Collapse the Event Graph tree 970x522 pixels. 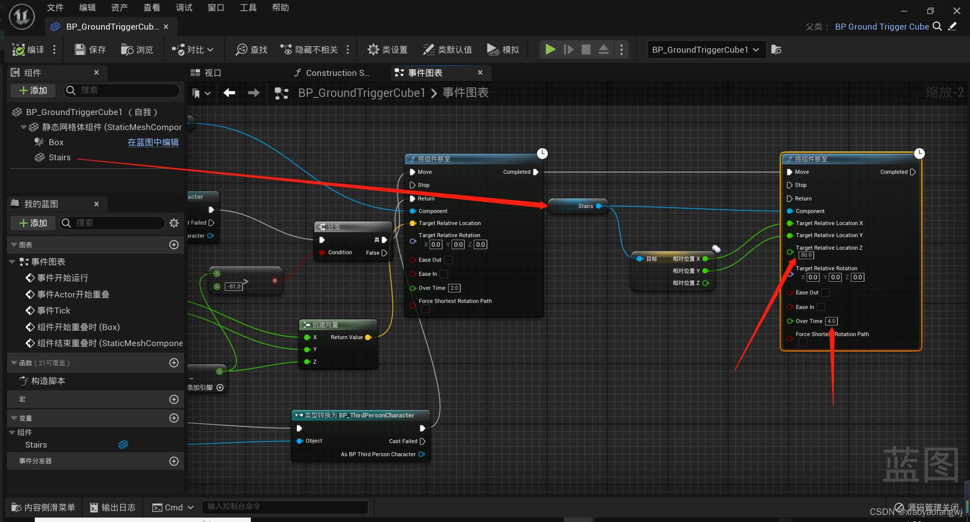12,262
